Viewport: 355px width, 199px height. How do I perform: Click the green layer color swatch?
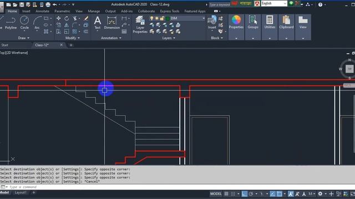tap(168, 18)
